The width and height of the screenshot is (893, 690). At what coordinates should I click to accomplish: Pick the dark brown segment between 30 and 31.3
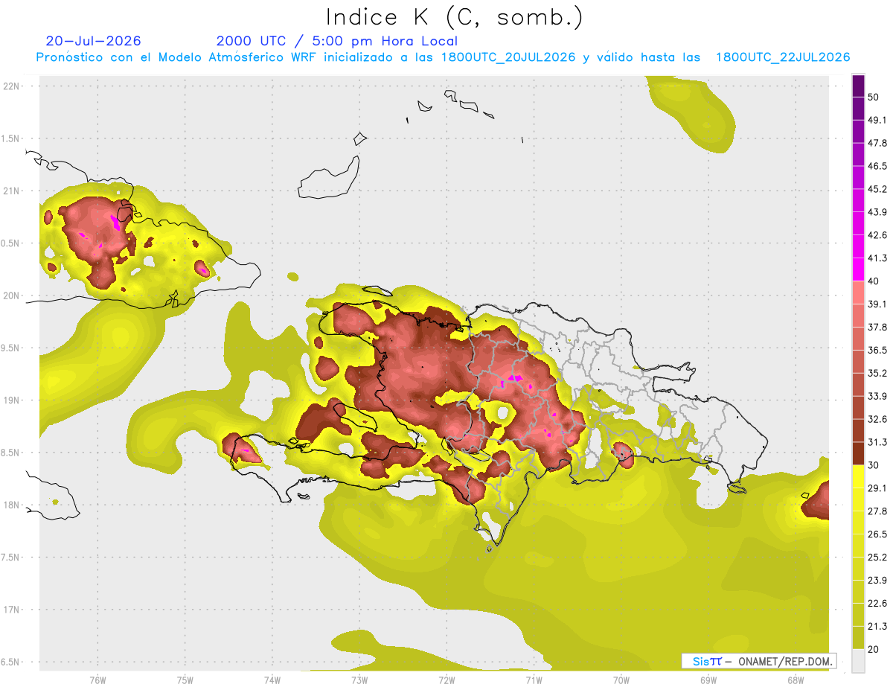pyautogui.click(x=858, y=453)
